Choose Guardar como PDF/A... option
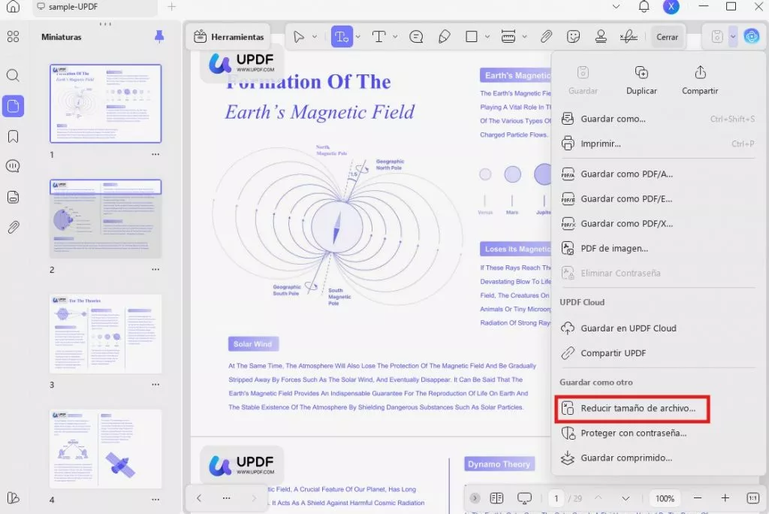 coord(659,174)
